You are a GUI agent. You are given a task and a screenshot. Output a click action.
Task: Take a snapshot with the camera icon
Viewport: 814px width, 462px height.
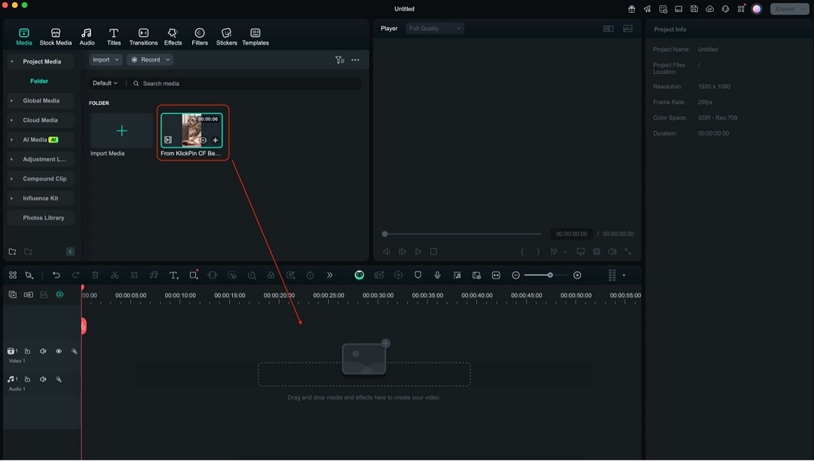pyautogui.click(x=596, y=252)
